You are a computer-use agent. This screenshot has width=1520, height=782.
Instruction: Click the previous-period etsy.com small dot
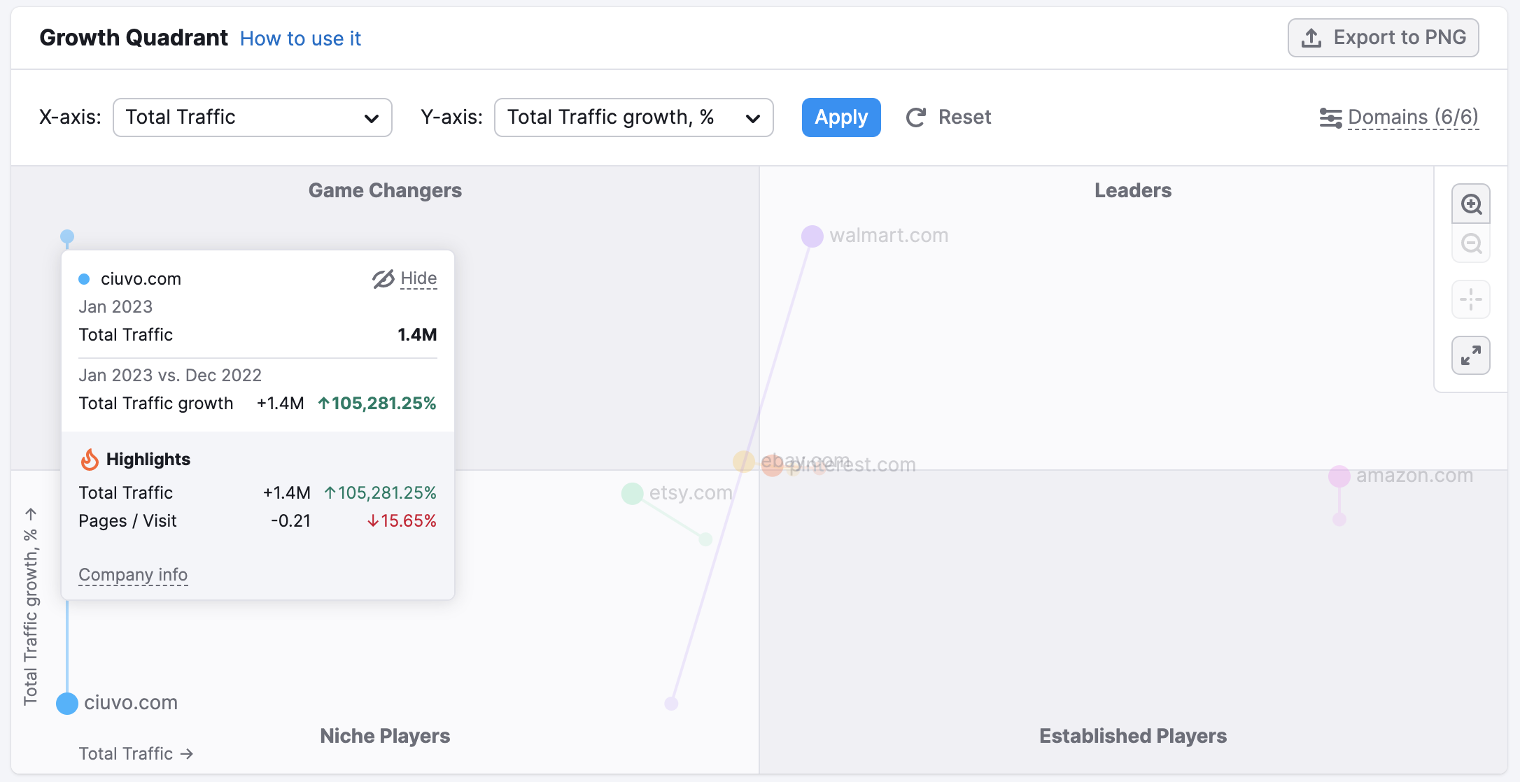click(x=705, y=539)
